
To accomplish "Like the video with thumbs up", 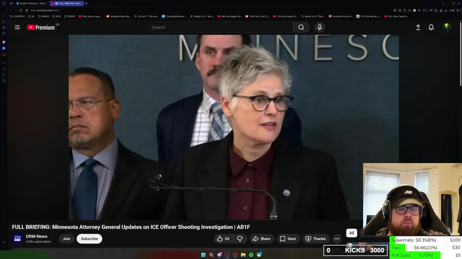I will tap(223, 239).
